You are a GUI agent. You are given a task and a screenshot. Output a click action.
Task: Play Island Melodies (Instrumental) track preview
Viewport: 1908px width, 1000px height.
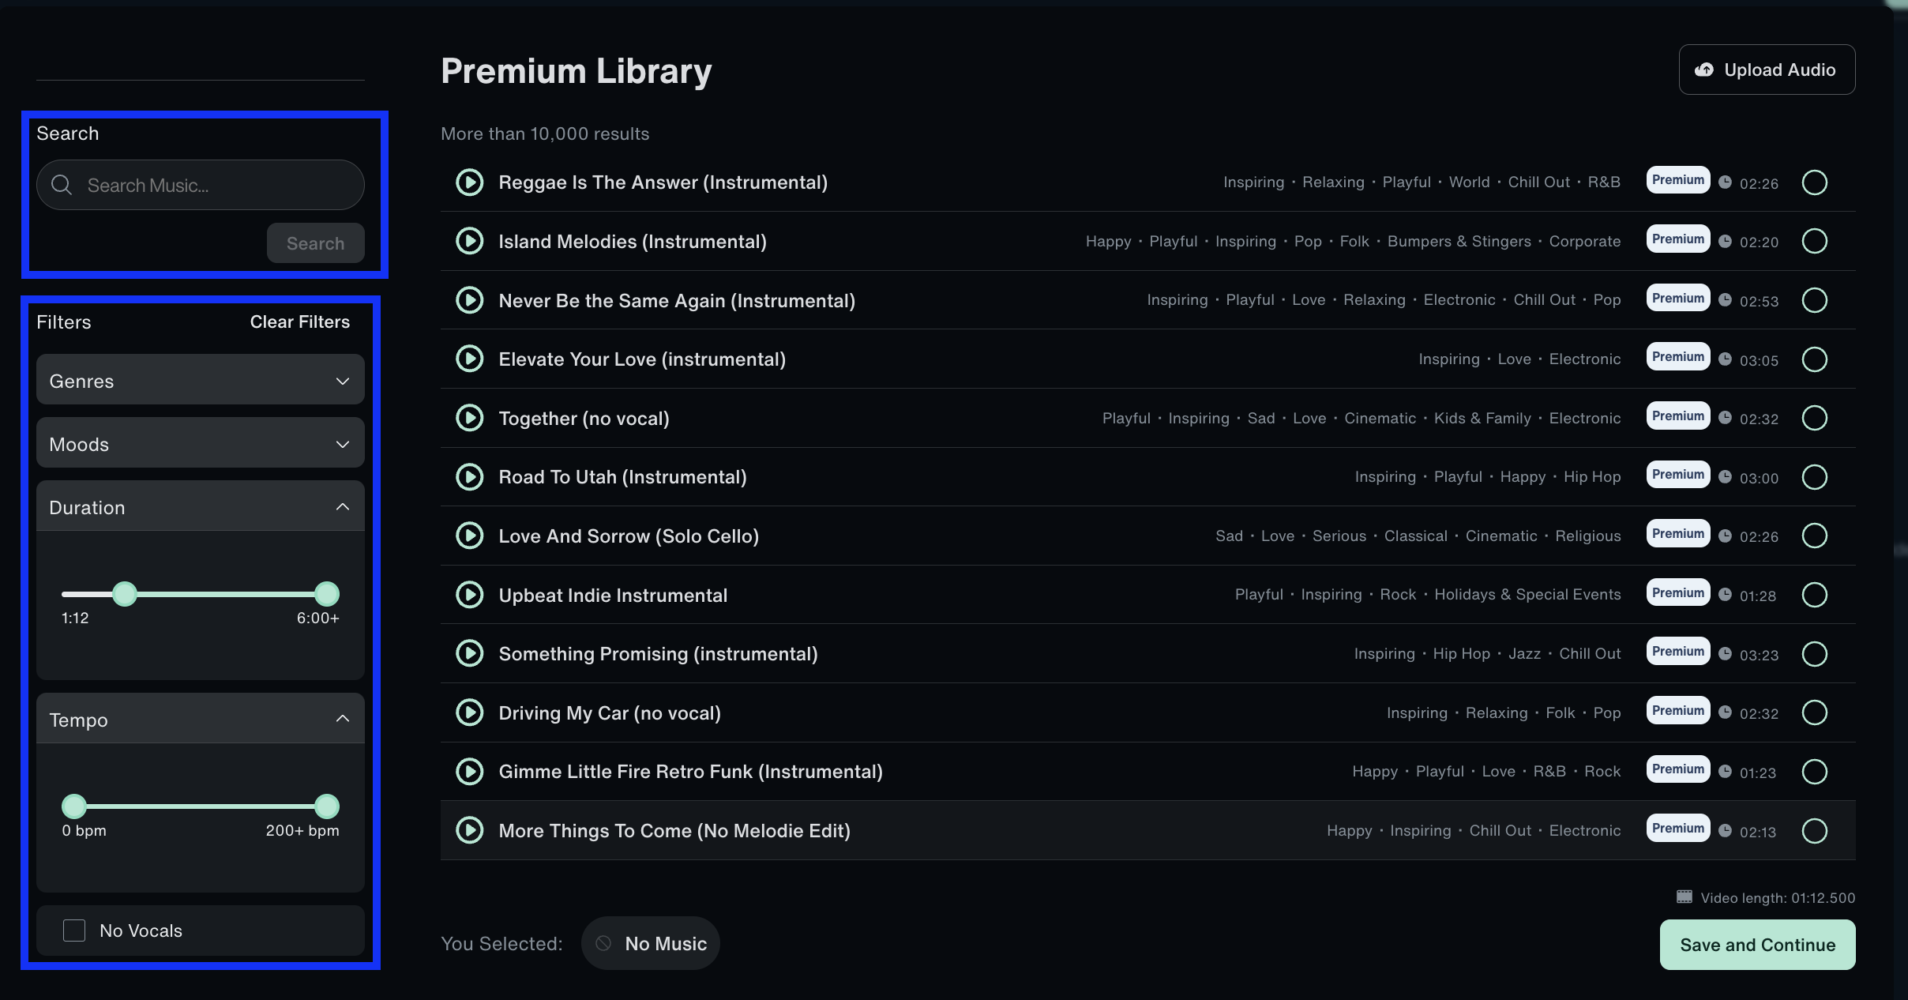point(470,241)
